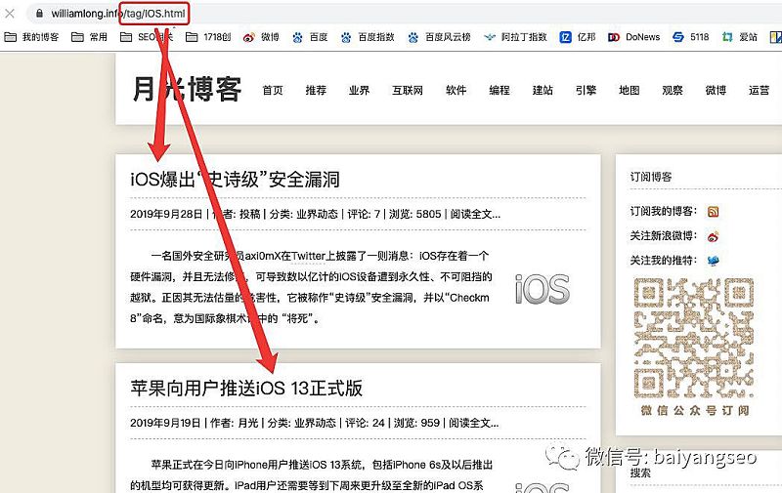782x493 pixels.
Task: Go to 首页 in the navigation menu
Action: (x=273, y=90)
